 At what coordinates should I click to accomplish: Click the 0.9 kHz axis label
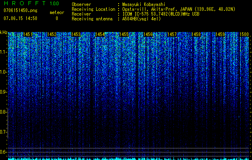coord(3,92)
